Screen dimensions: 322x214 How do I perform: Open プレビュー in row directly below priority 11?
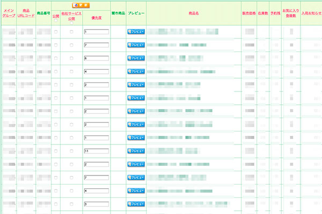tap(136, 164)
